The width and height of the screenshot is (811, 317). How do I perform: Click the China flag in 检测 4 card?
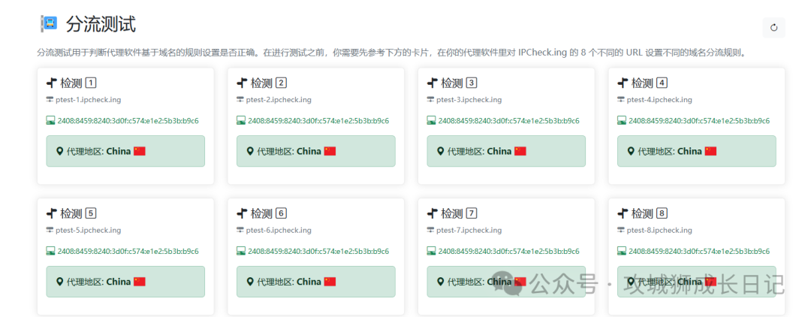(710, 151)
